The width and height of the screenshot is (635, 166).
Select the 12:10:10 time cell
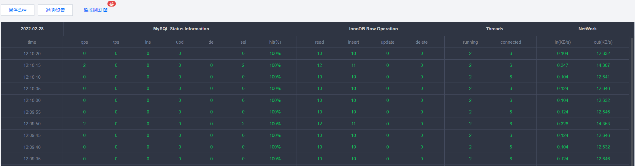(32, 77)
